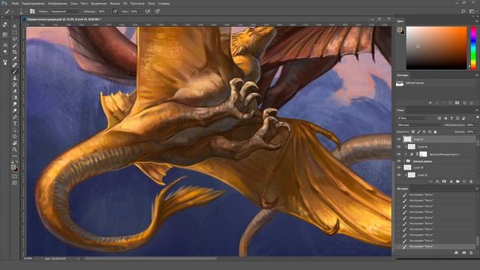Swap foreground and background colors

pyautogui.click(x=16, y=161)
